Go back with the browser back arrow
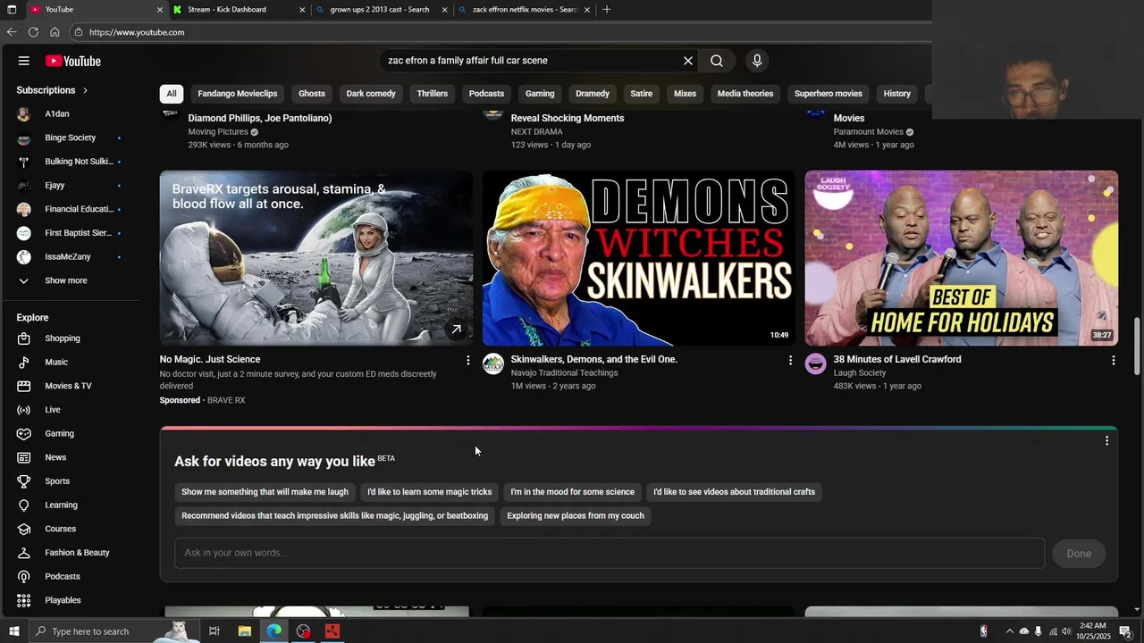The image size is (1144, 643). point(12,32)
